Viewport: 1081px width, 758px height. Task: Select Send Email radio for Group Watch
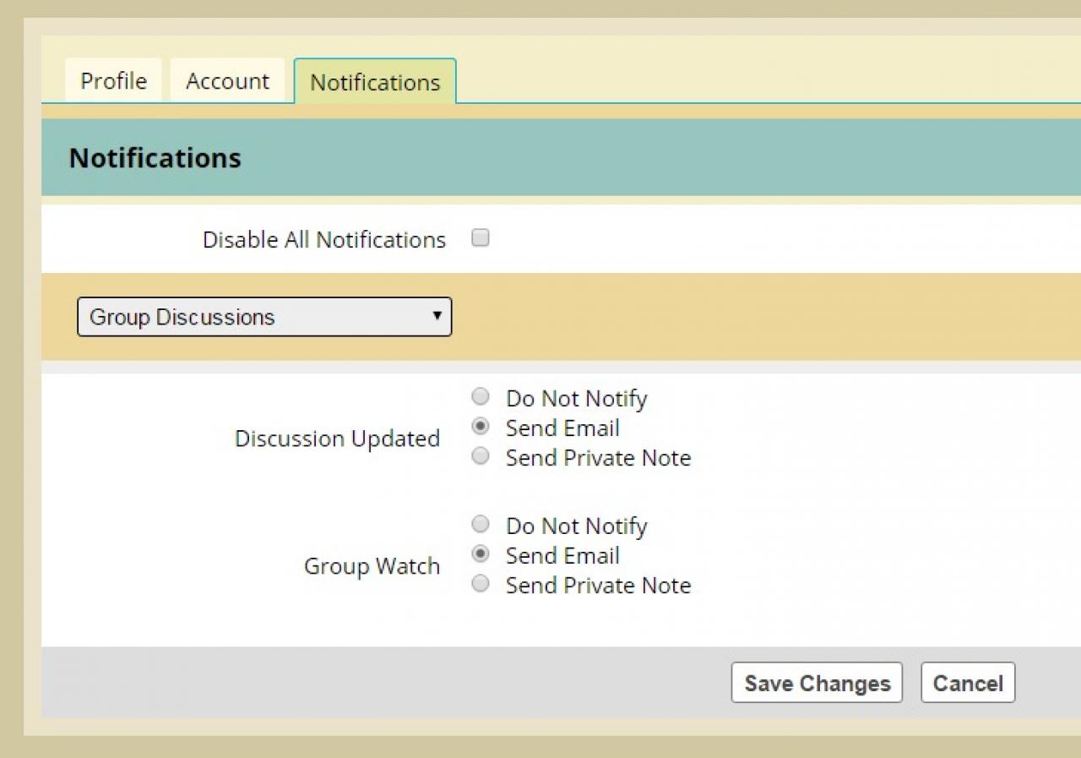[481, 554]
